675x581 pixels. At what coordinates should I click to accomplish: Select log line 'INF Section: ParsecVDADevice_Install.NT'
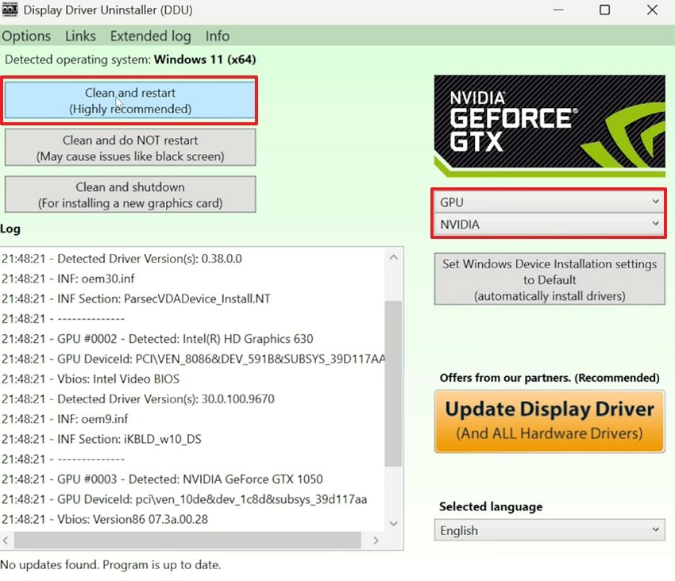pos(136,298)
